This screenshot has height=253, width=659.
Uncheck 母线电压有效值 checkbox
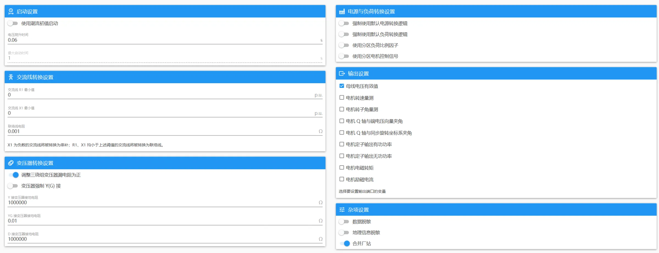342,86
